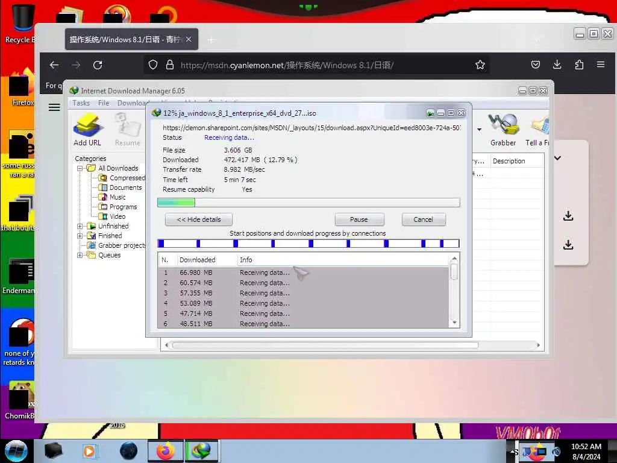Open the Downloads menu in IDM

pyautogui.click(x=131, y=102)
